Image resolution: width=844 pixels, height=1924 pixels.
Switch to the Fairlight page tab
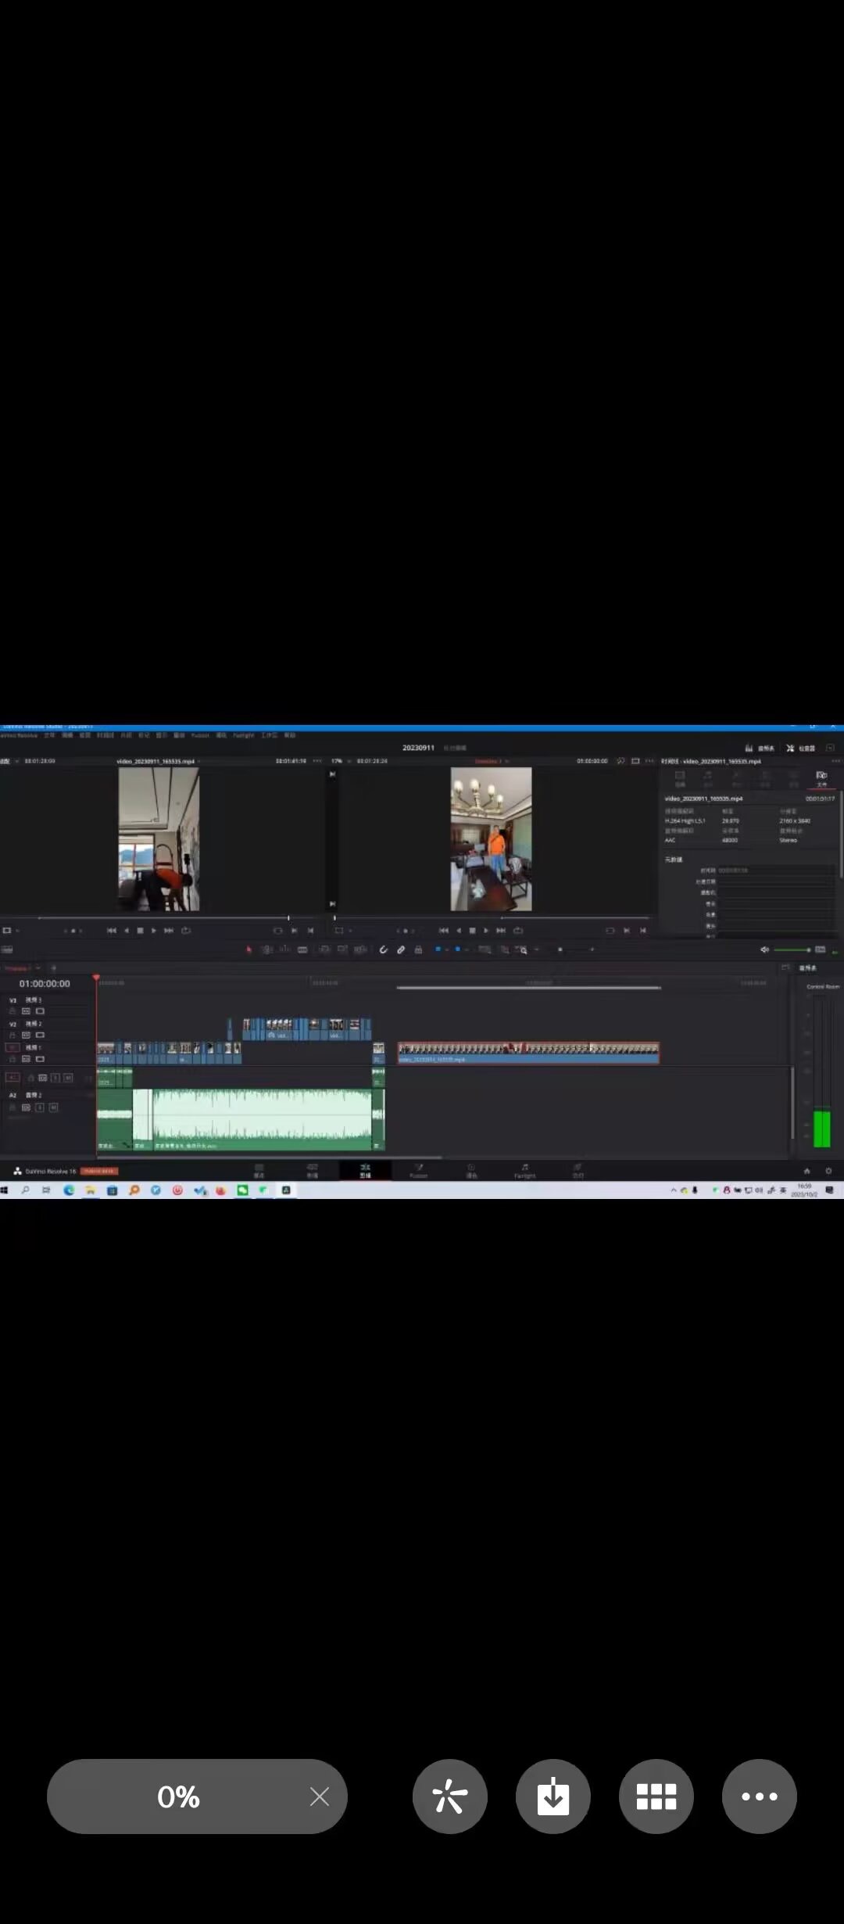(524, 1171)
